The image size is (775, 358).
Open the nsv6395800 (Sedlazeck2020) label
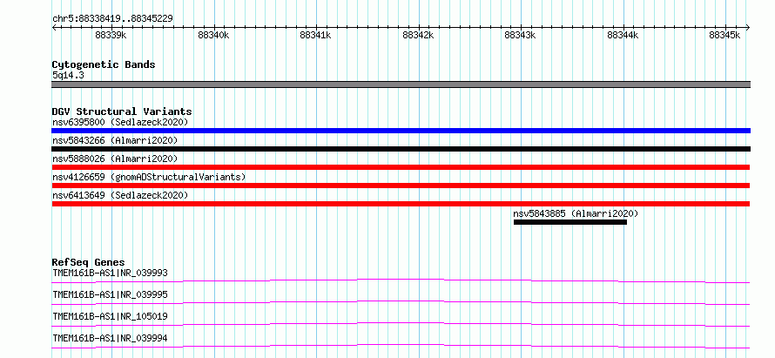(120, 122)
